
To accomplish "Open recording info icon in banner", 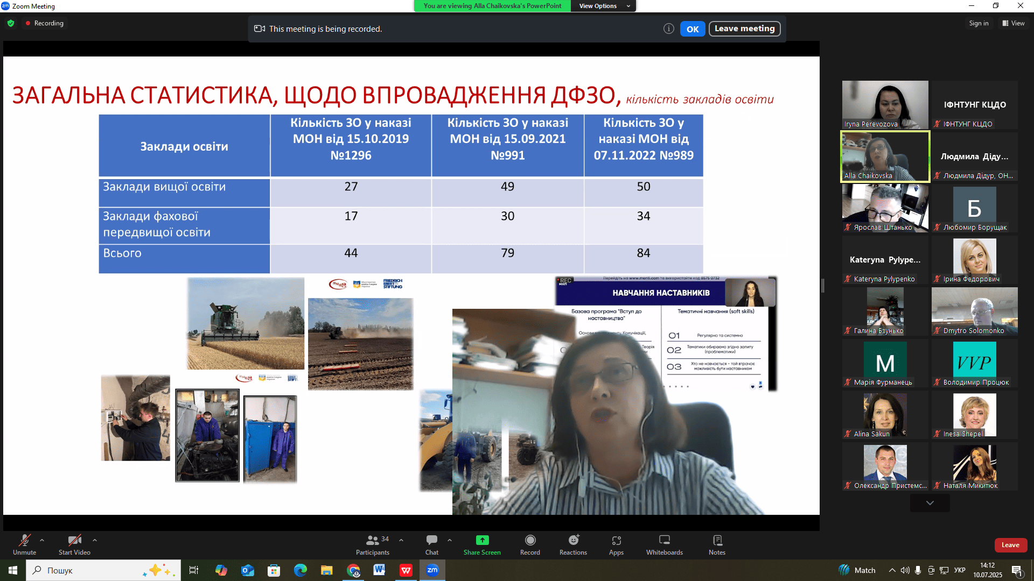I will pos(668,29).
